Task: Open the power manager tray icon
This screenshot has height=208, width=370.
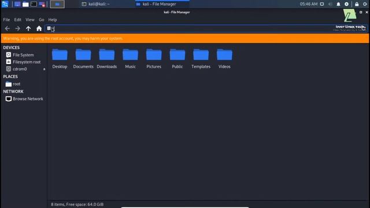Action: 346,4
